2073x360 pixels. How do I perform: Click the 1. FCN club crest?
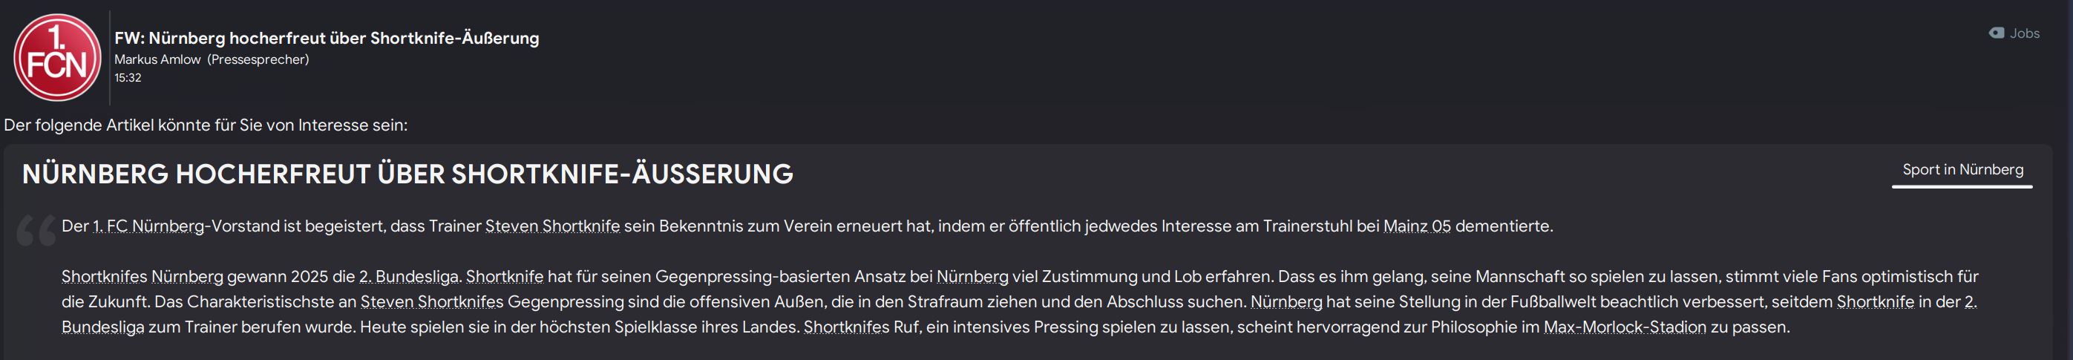click(57, 57)
